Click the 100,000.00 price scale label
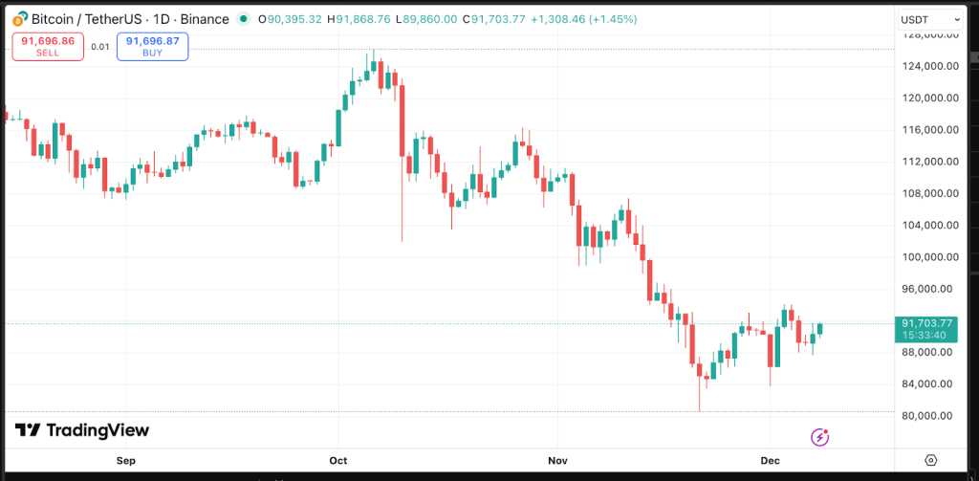979x481 pixels. [x=925, y=256]
